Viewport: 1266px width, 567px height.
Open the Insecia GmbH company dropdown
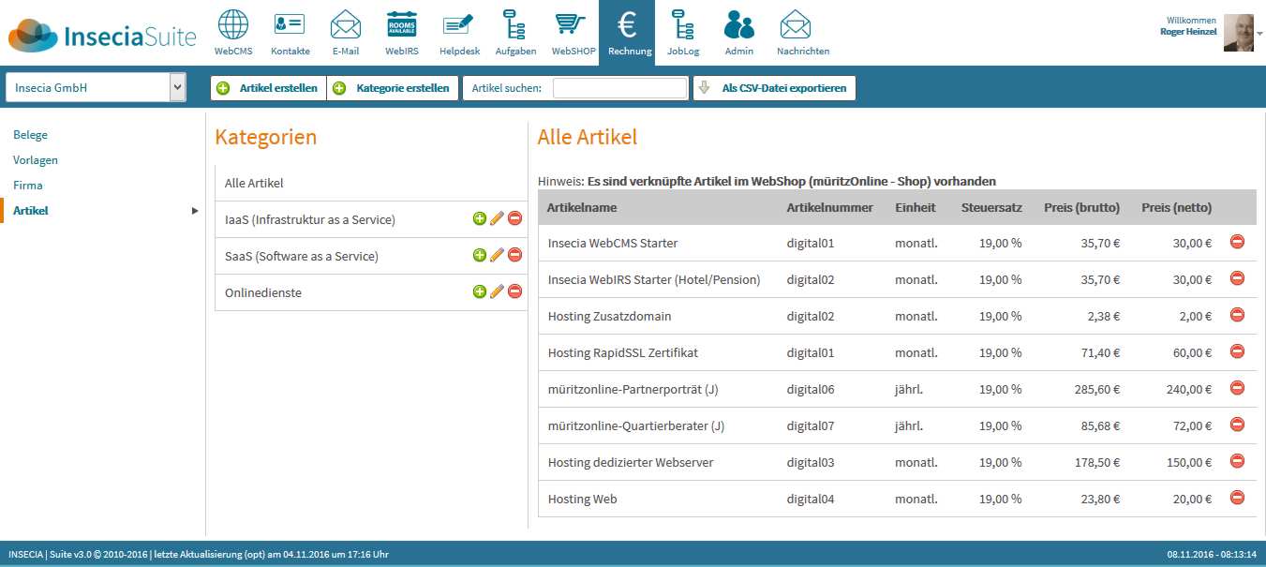(x=96, y=88)
